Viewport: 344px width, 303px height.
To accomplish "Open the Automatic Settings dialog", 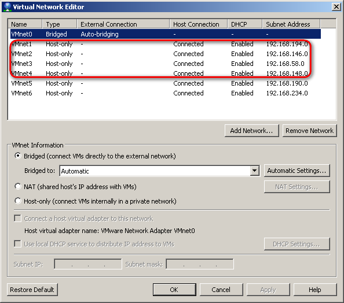I will pyautogui.click(x=297, y=171).
